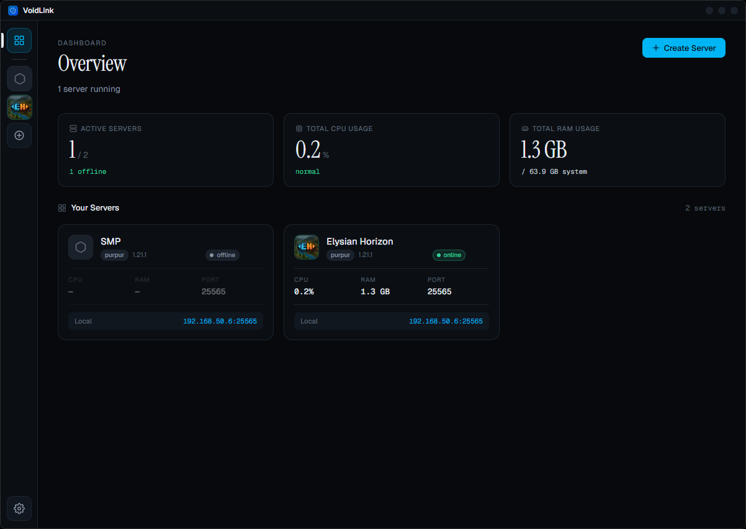This screenshot has width=746, height=529.
Task: Open Elysian Horizon server from sidebar
Action: click(19, 107)
